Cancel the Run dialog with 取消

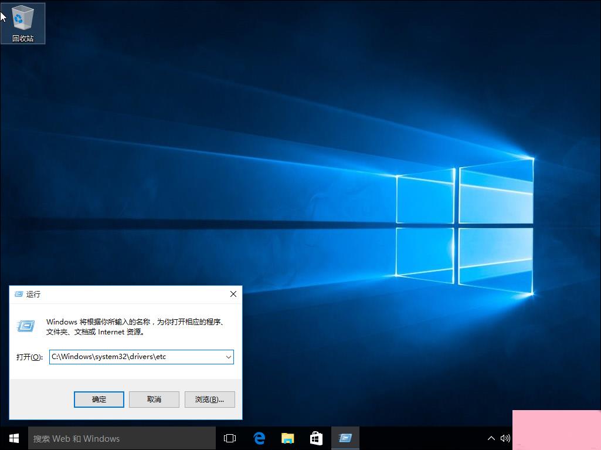pos(154,400)
